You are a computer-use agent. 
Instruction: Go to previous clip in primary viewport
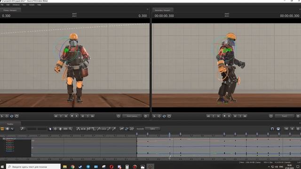[x=61, y=116]
